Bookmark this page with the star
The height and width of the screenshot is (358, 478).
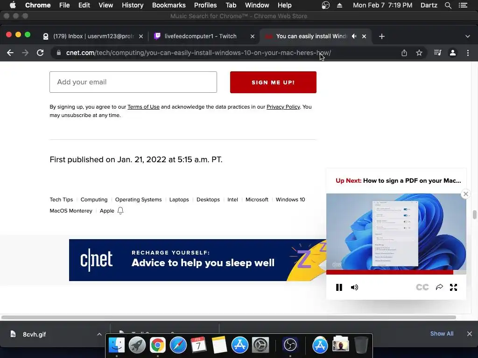point(419,53)
